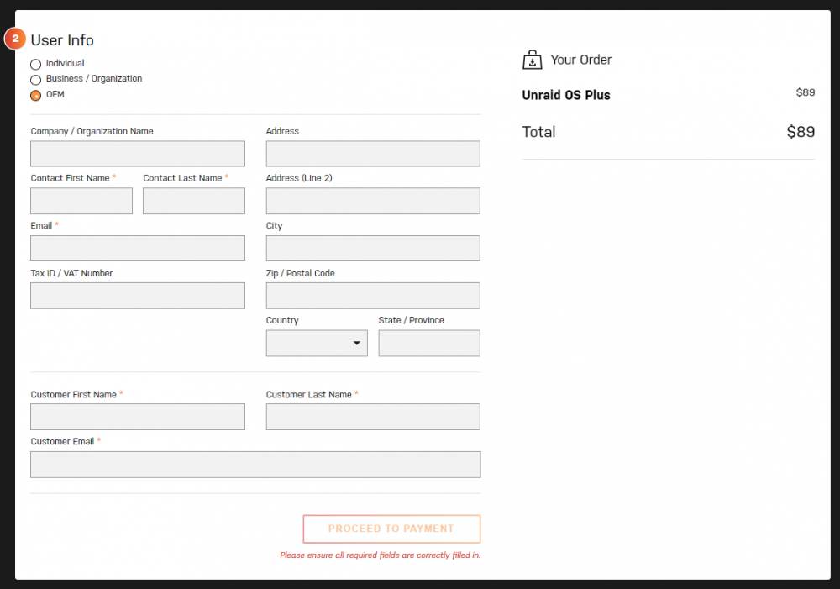Open the Country dropdown
The width and height of the screenshot is (840, 589).
pos(317,343)
